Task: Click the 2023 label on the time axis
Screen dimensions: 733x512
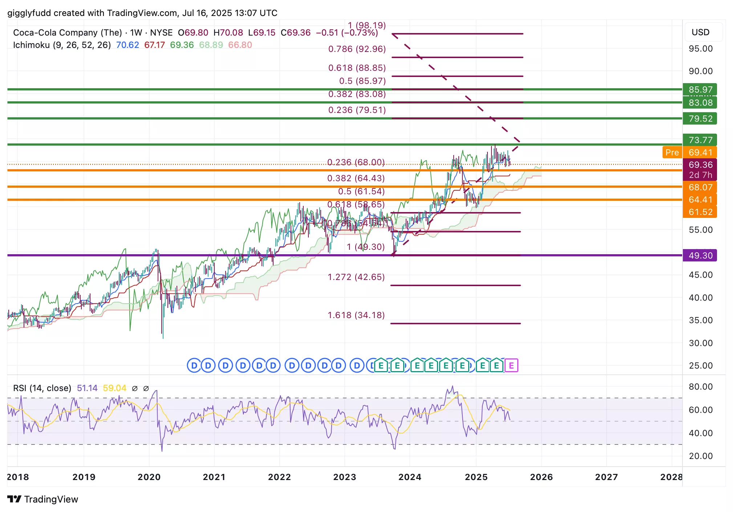Action: [x=345, y=477]
